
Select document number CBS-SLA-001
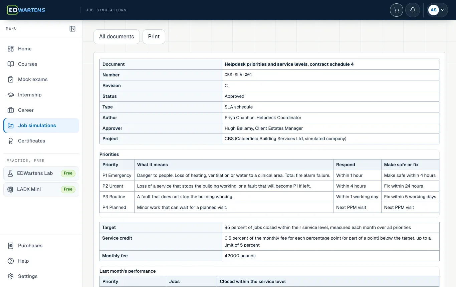[238, 75]
